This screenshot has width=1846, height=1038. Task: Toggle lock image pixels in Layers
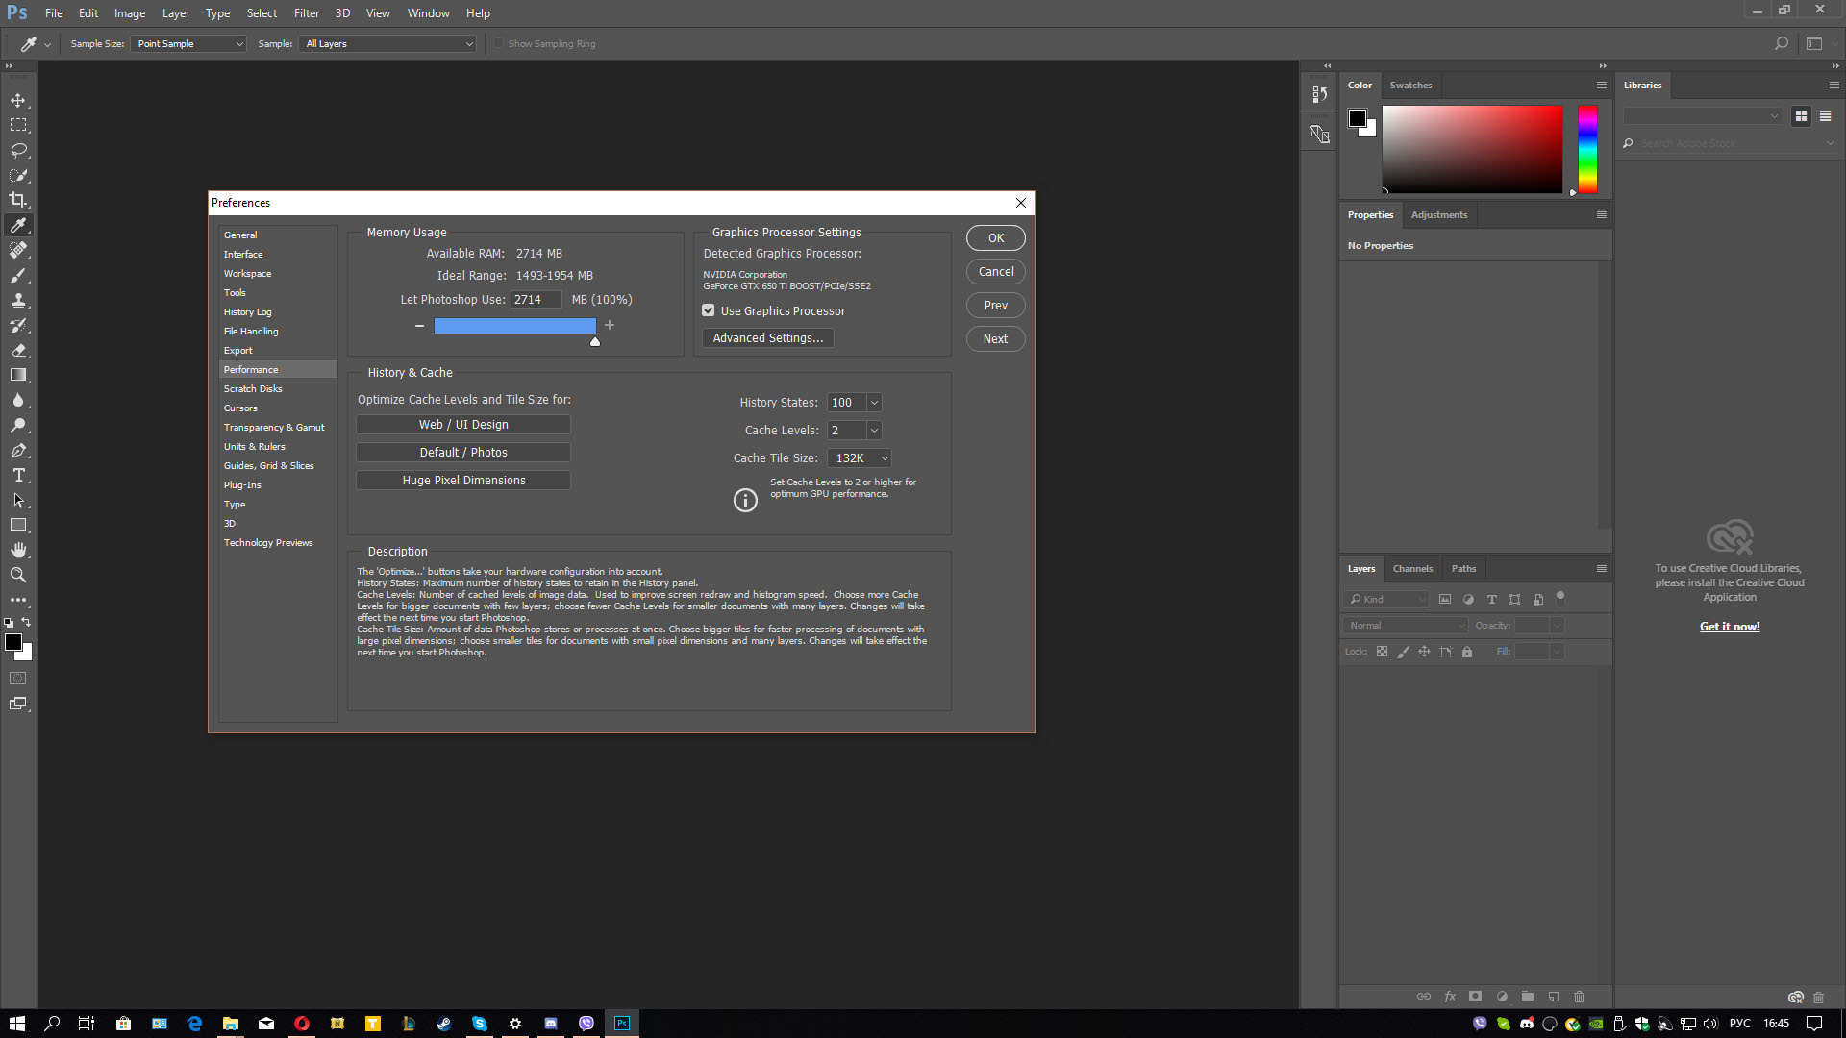(1403, 652)
